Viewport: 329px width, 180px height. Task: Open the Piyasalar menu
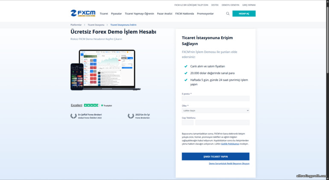pyautogui.click(x=116, y=14)
